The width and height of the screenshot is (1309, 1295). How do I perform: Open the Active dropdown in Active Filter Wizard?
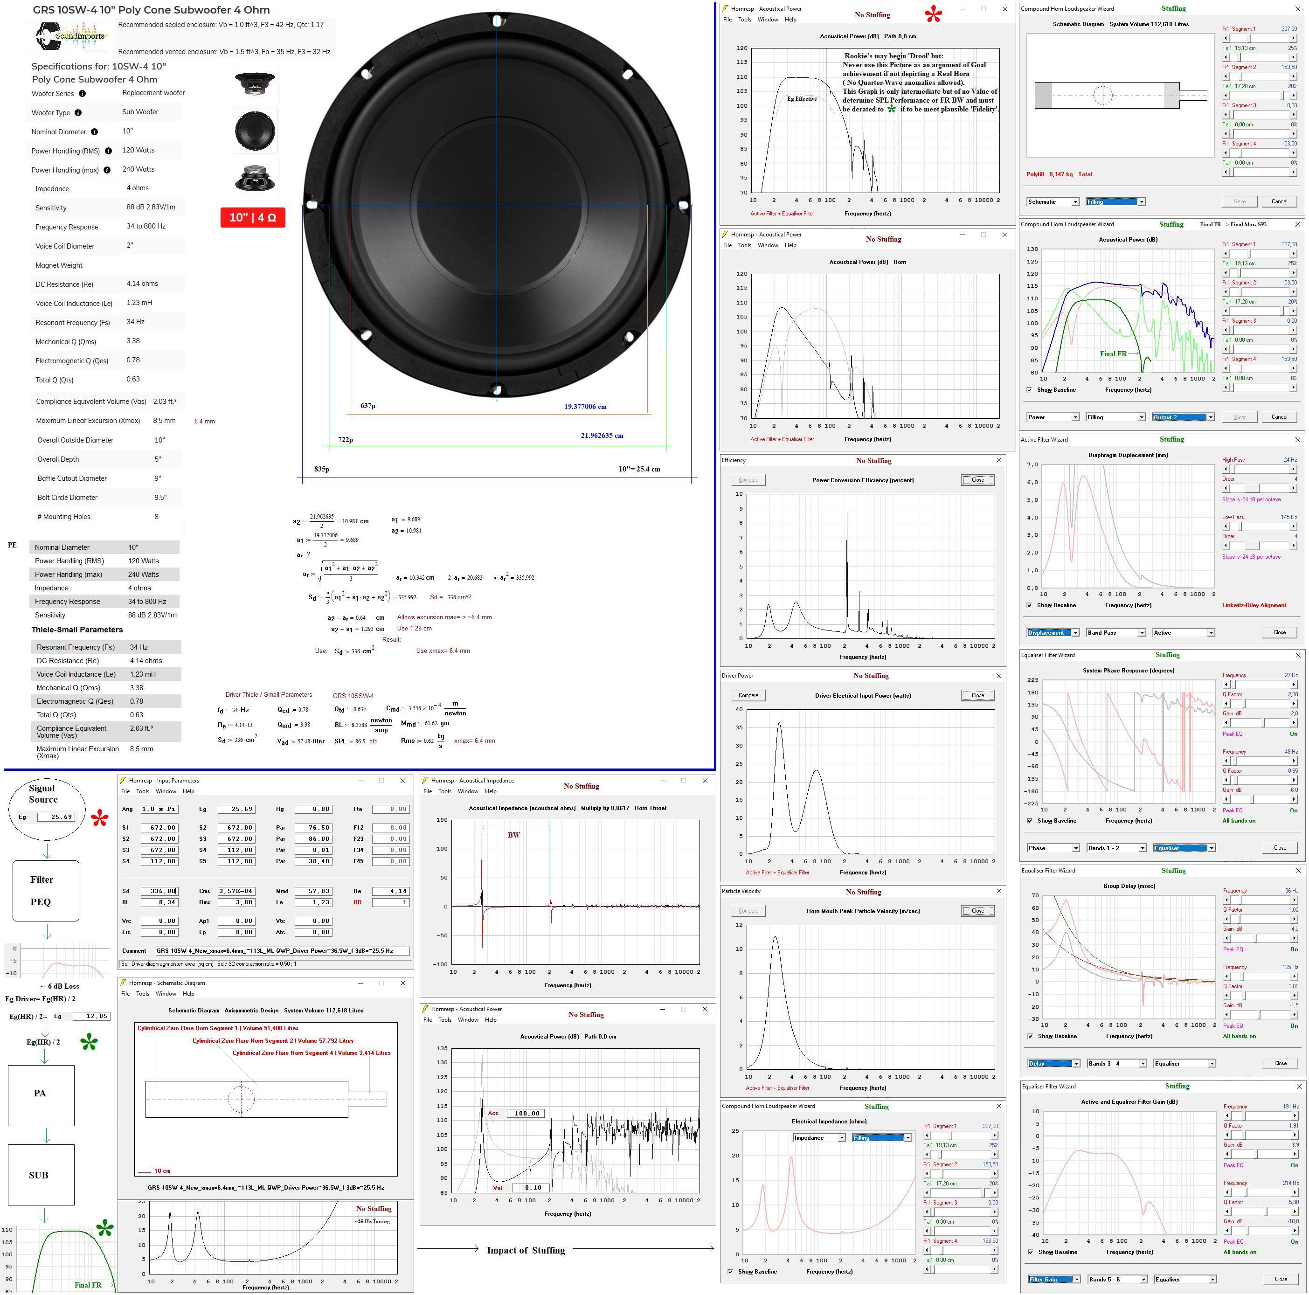1183,633
